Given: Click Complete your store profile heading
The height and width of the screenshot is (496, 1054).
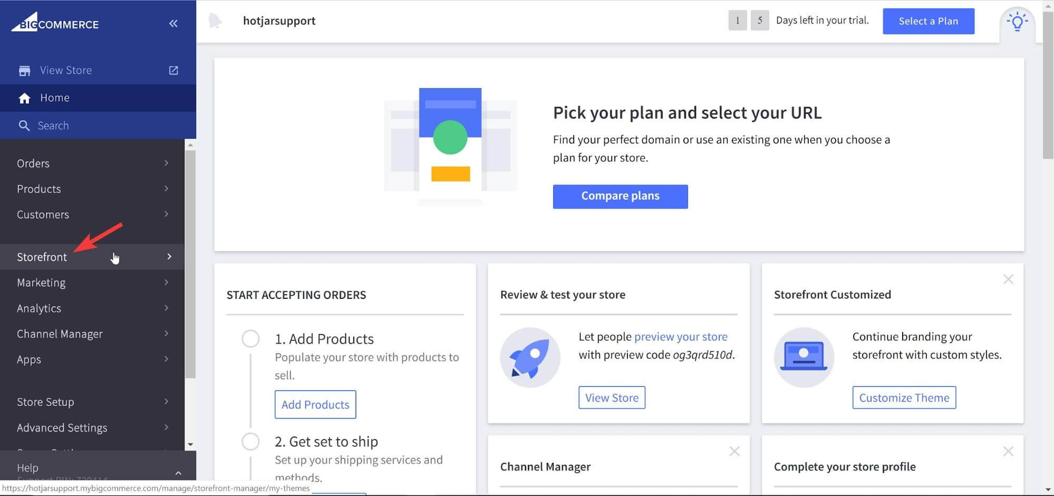Looking at the screenshot, I should (x=845, y=466).
